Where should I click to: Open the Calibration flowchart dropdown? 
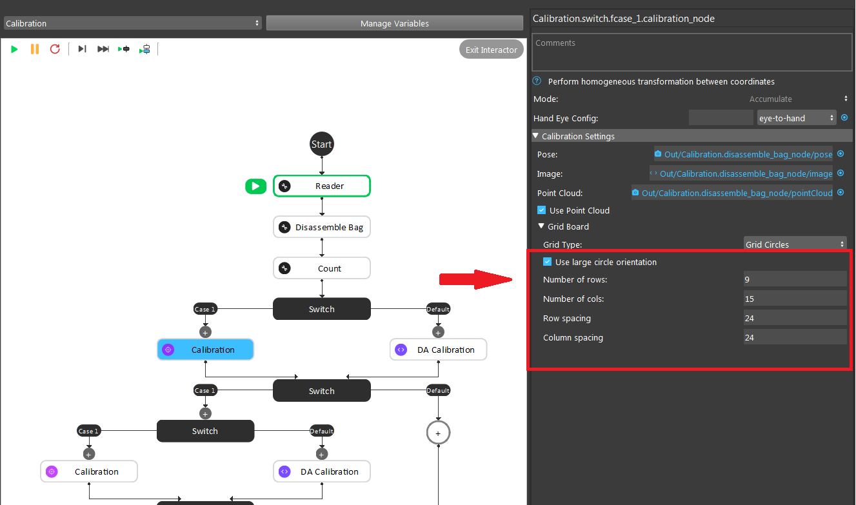(x=132, y=23)
